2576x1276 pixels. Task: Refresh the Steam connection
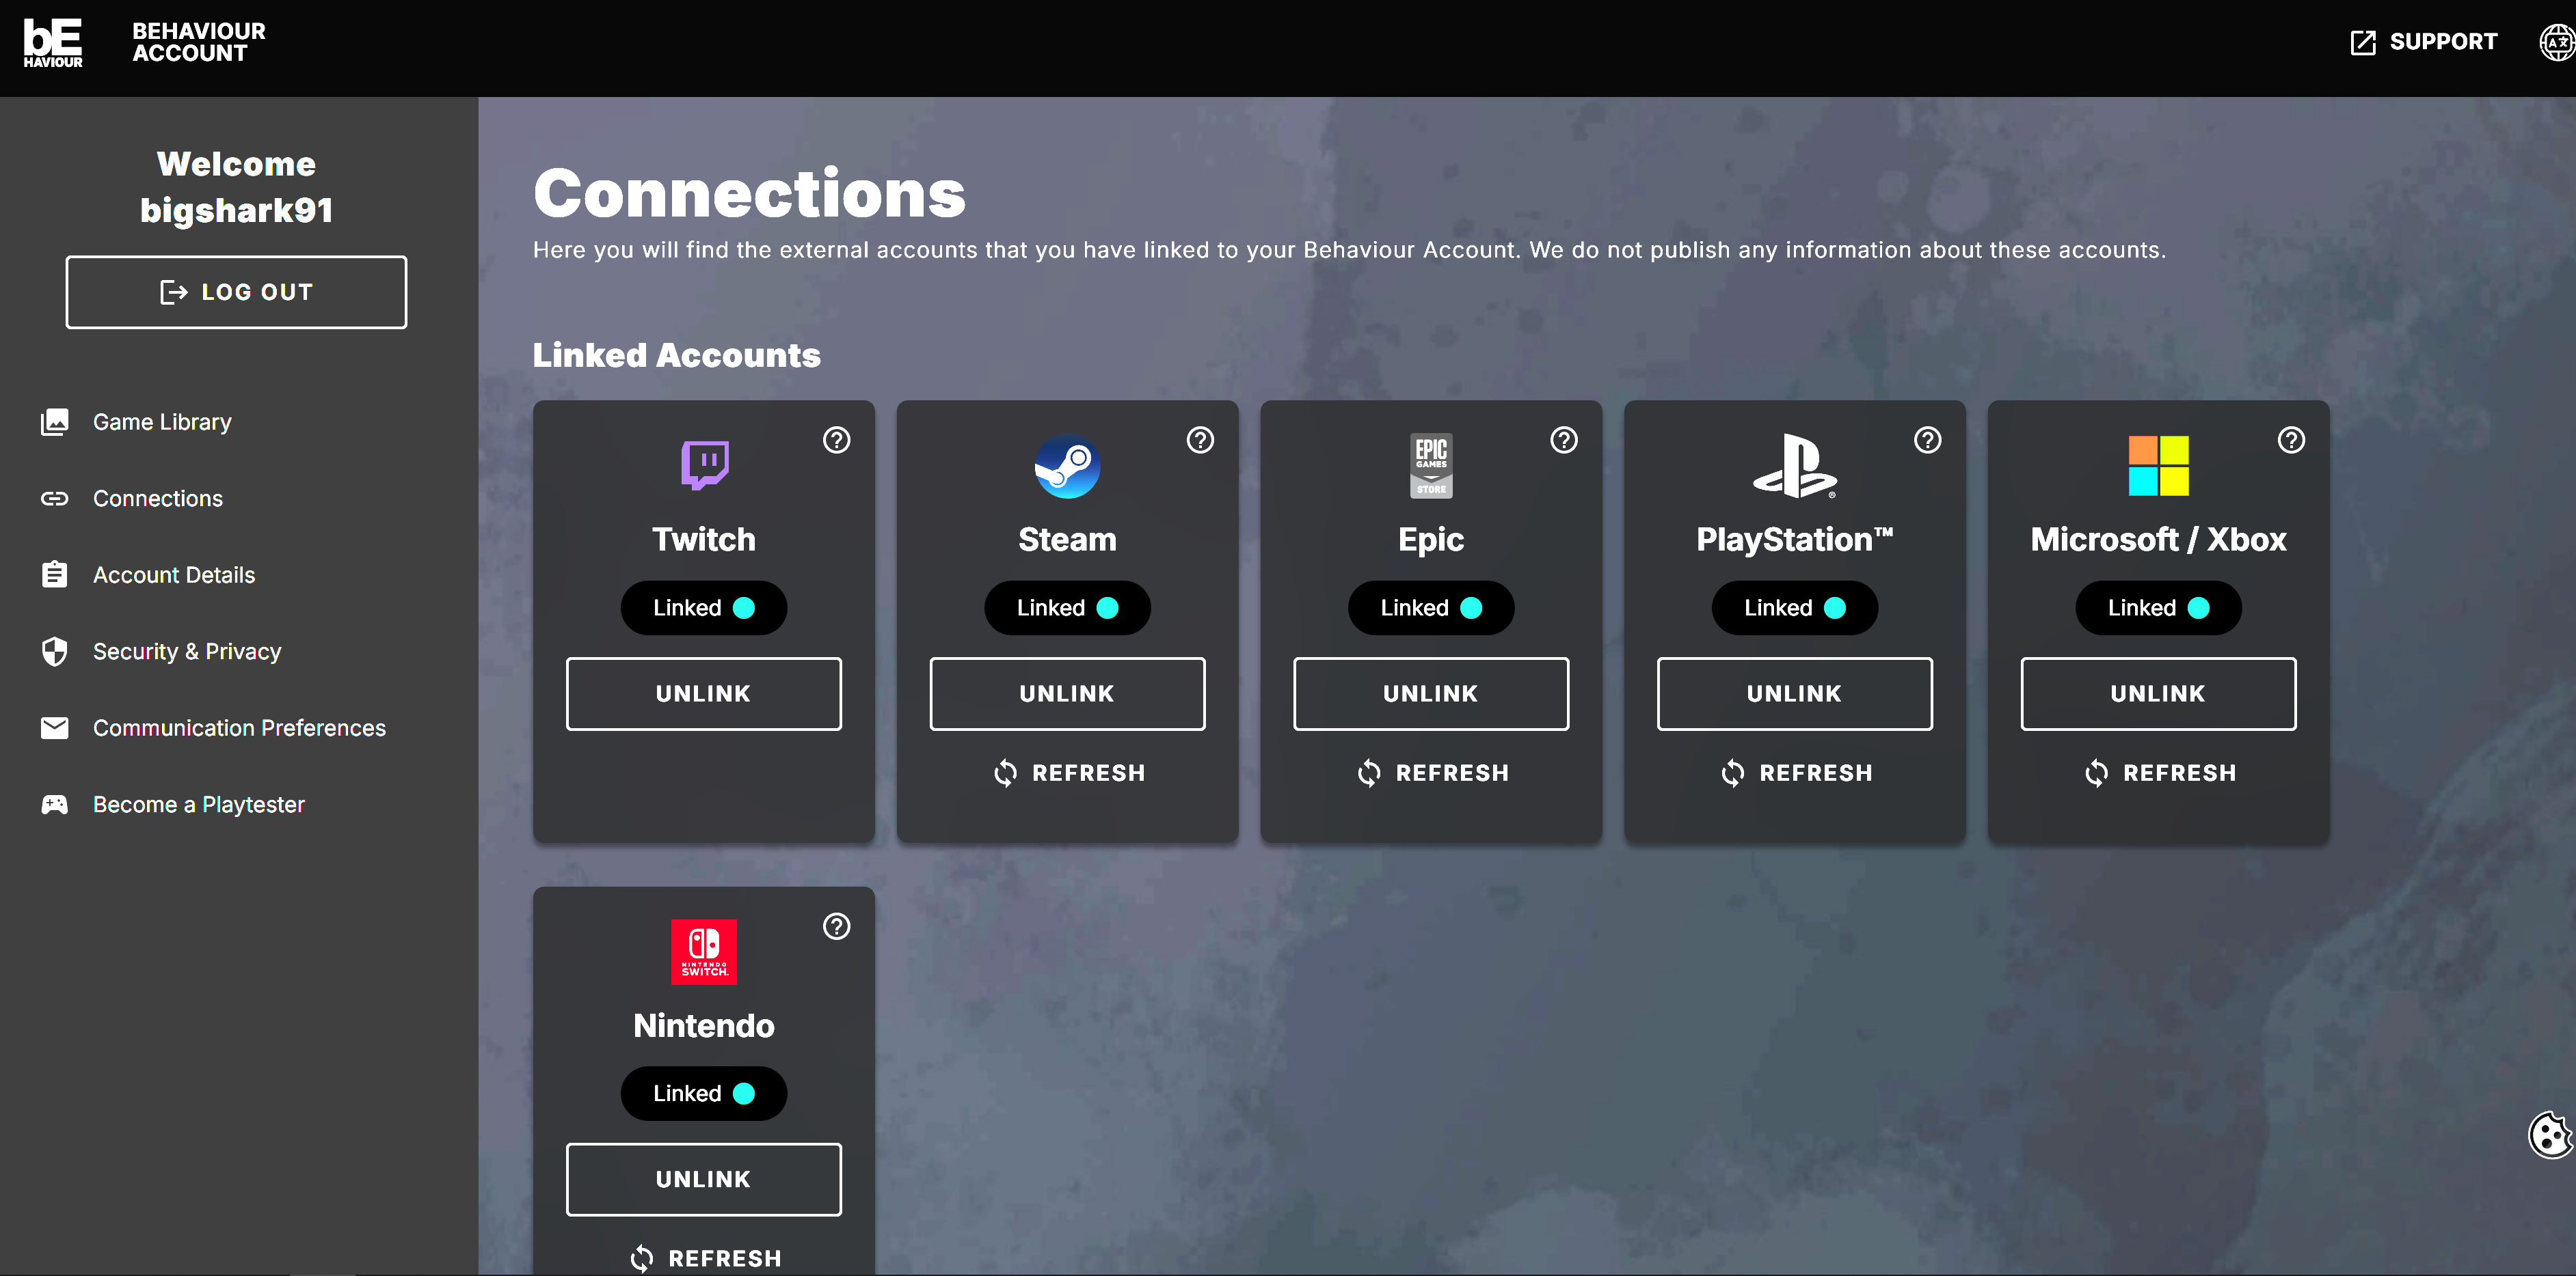1068,773
